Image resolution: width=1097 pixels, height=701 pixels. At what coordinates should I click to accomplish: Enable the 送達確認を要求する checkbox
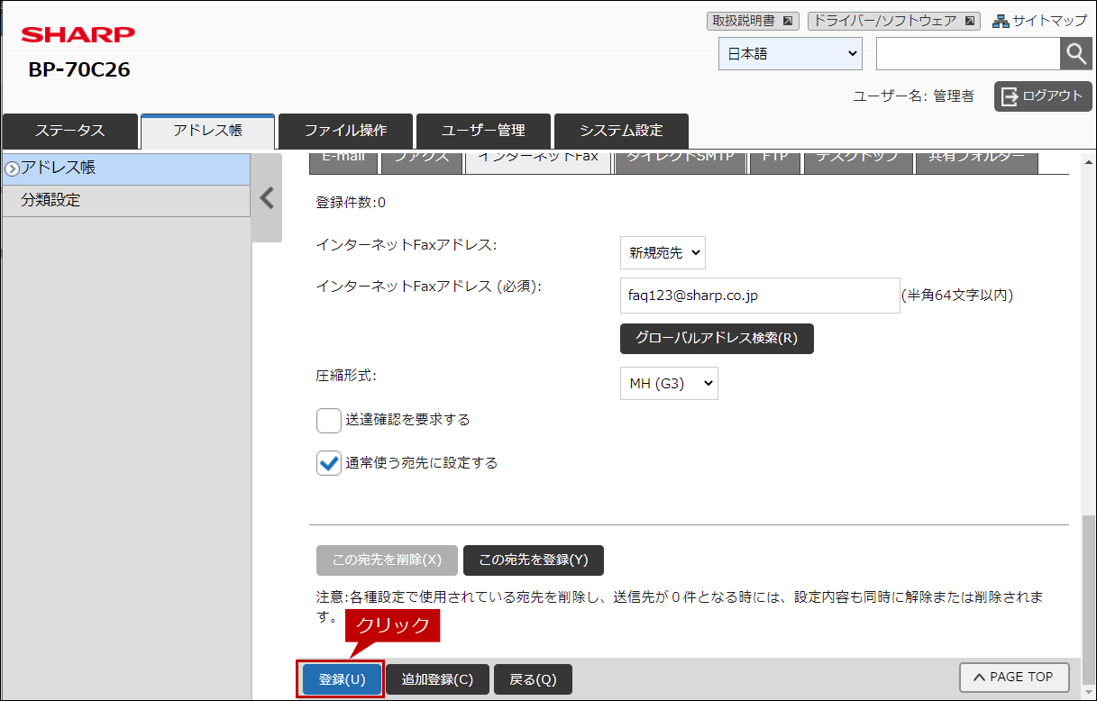(329, 421)
